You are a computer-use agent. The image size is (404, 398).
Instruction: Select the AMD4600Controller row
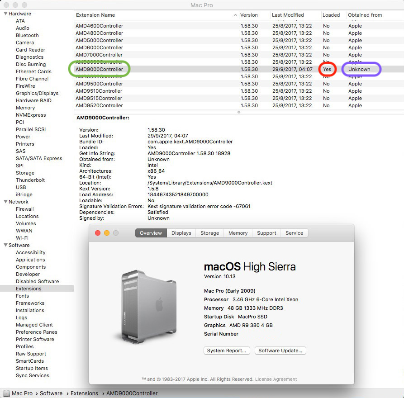point(239,26)
